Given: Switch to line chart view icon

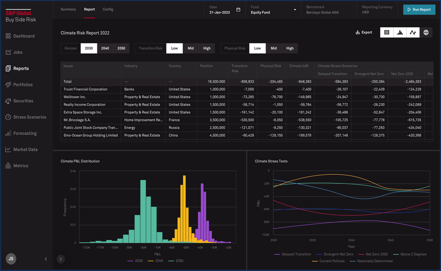Looking at the screenshot, I should [x=413, y=32].
